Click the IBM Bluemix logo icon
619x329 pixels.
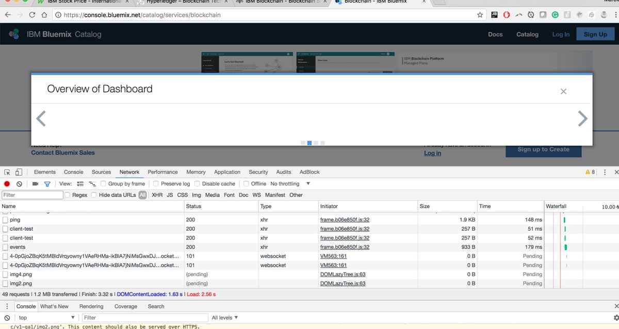[x=14, y=34]
